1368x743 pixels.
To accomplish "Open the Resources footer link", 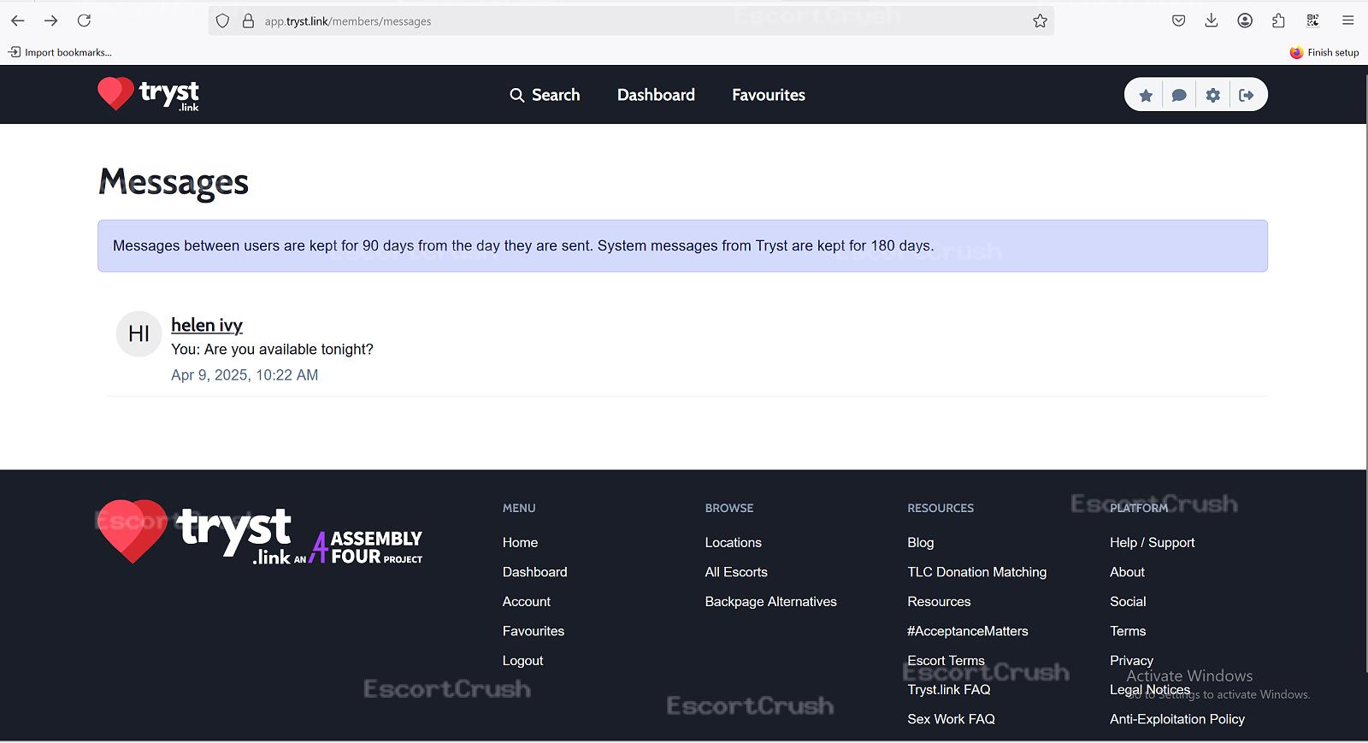I will click(939, 602).
